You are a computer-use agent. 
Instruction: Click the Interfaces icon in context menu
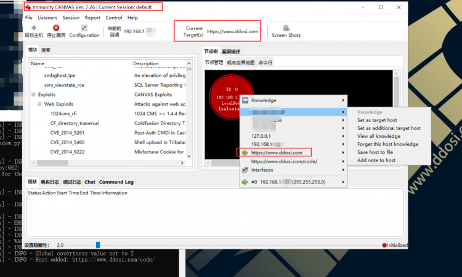[245, 170]
